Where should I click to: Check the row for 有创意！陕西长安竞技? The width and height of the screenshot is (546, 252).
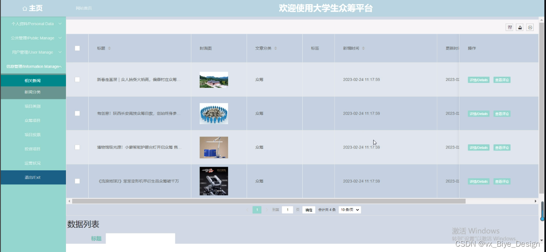click(x=77, y=113)
